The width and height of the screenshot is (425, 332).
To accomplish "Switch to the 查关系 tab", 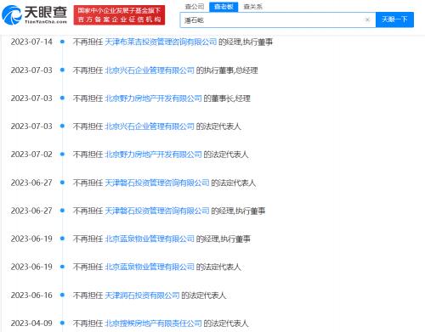I will 252,7.
